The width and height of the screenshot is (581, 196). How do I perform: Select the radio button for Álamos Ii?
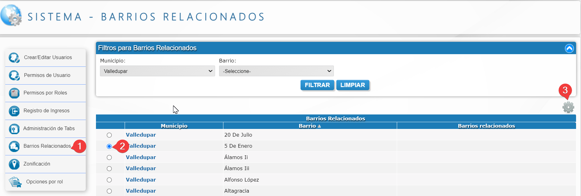pos(109,158)
